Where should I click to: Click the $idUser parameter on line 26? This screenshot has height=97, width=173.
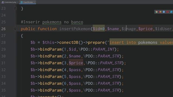click(x=163, y=29)
